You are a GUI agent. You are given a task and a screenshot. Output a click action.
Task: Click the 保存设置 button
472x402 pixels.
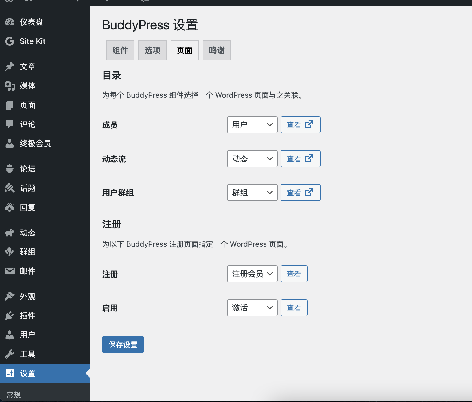pyautogui.click(x=123, y=344)
